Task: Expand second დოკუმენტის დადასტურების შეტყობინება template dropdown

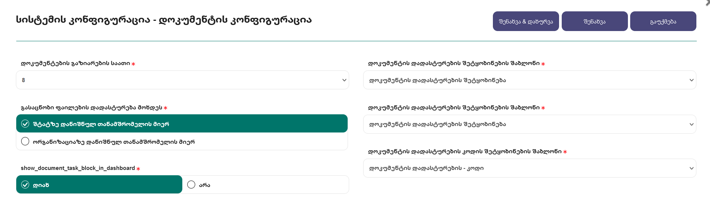Action: [x=530, y=124]
